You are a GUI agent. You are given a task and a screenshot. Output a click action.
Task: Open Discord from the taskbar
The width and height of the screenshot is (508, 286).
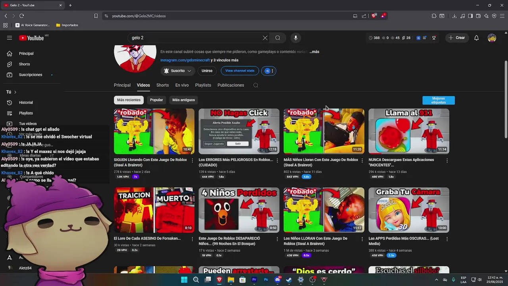(277, 280)
